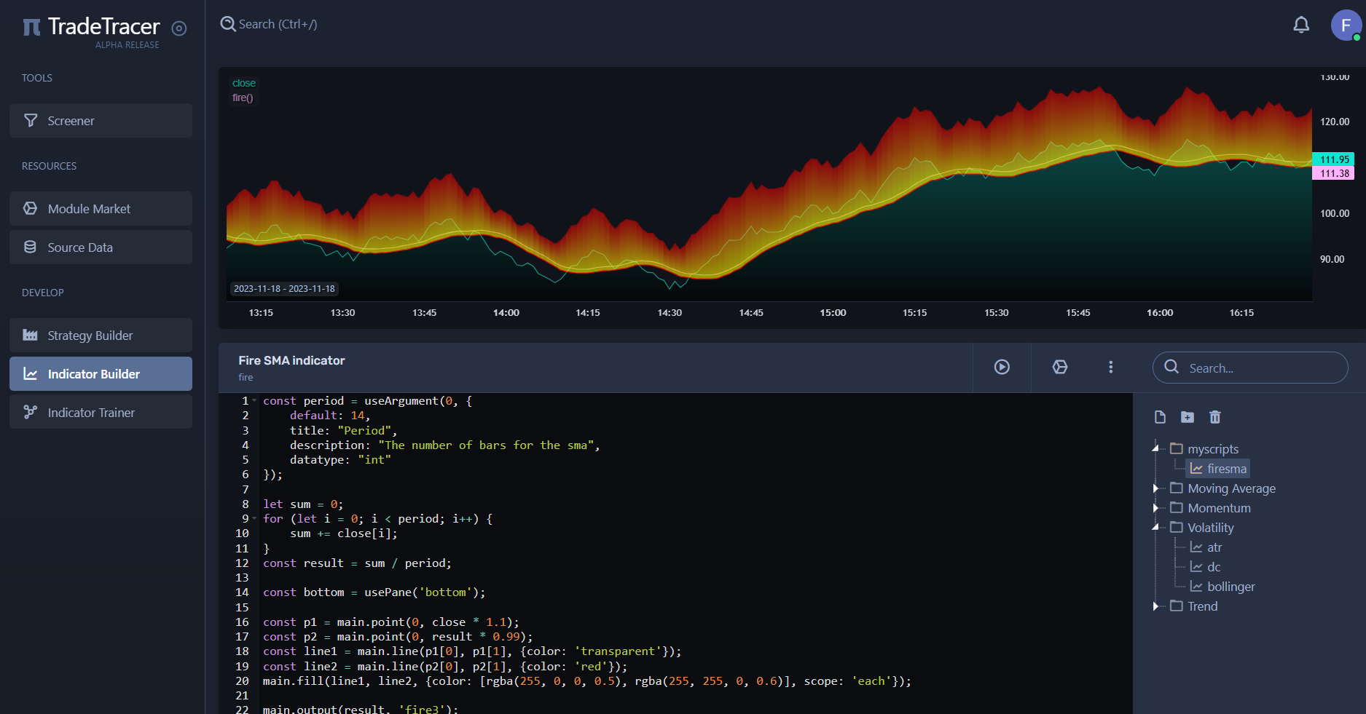Click the notifications bell icon
The image size is (1366, 714).
(1300, 25)
